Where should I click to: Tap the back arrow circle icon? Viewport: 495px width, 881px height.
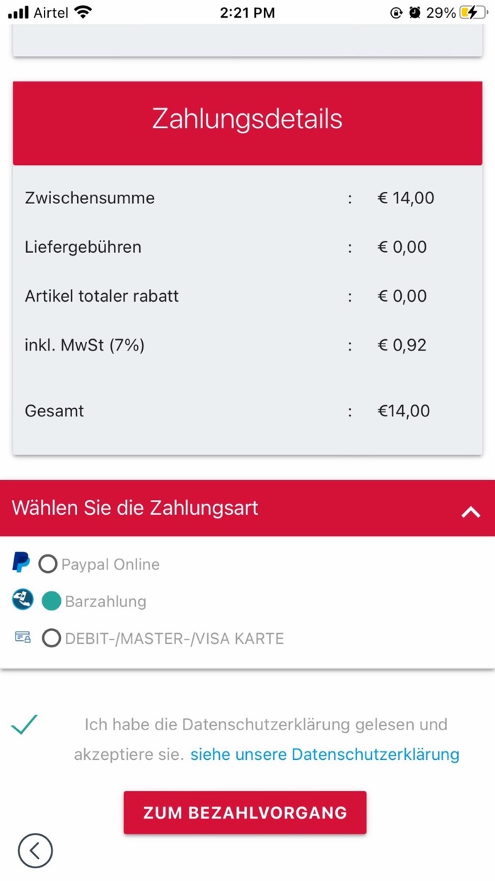tap(35, 850)
